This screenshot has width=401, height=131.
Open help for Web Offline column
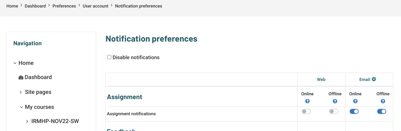tap(335, 101)
